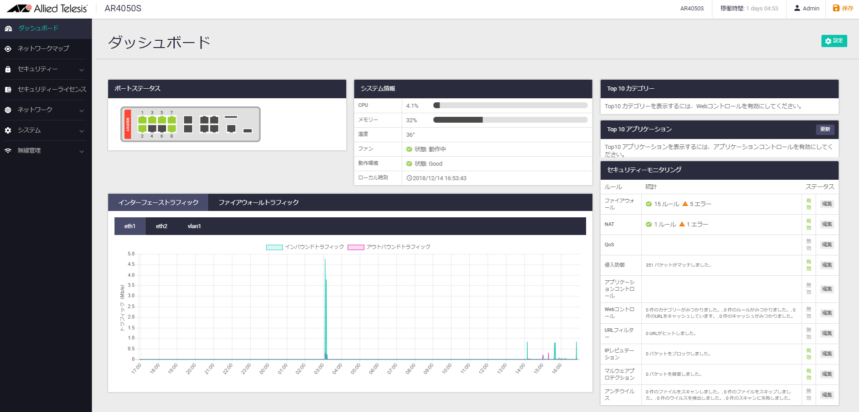Click the dashboard gauge icon in sidebar

[8, 29]
